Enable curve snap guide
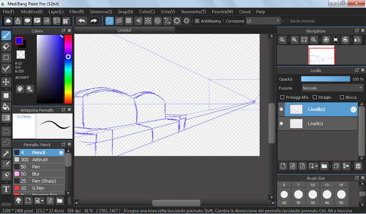Image resolution: width=366 pixels, height=214 pixels. tap(167, 21)
